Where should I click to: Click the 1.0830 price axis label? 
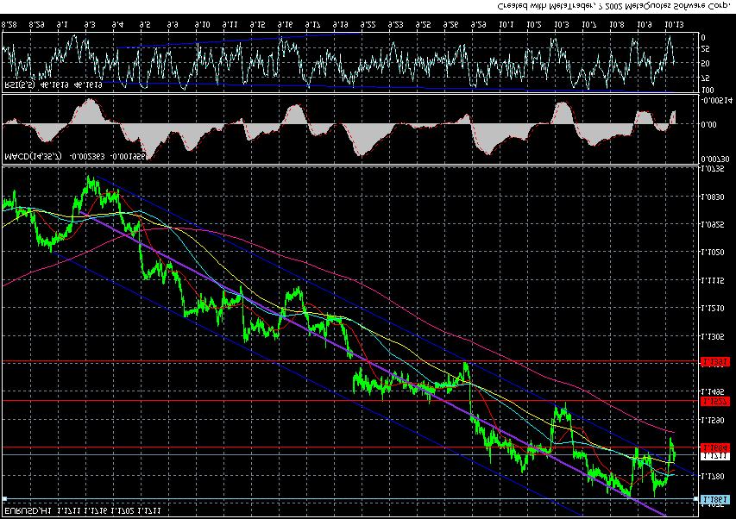pos(712,197)
